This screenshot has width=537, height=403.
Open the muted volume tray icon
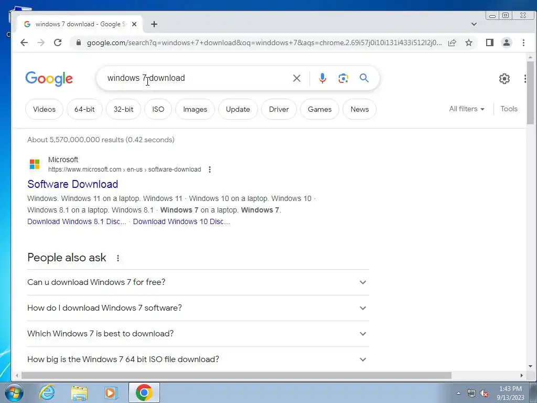pyautogui.click(x=484, y=393)
